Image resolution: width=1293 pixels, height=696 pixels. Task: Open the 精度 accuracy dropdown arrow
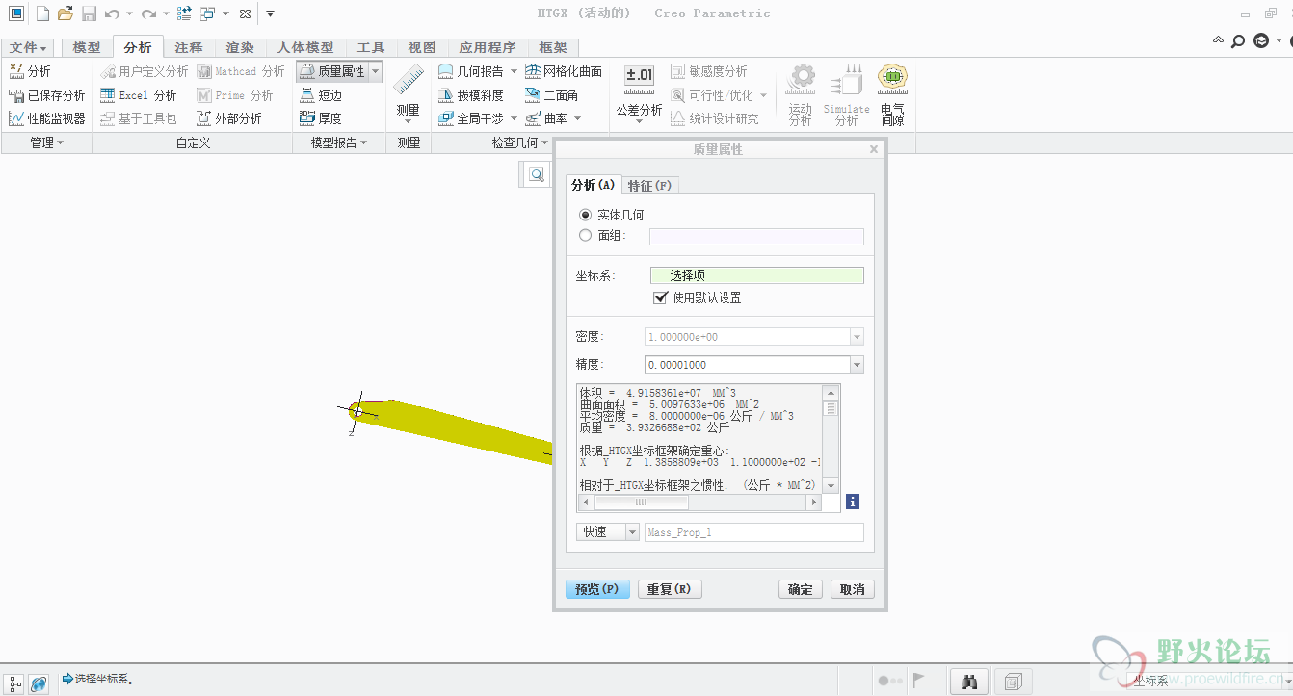click(857, 365)
